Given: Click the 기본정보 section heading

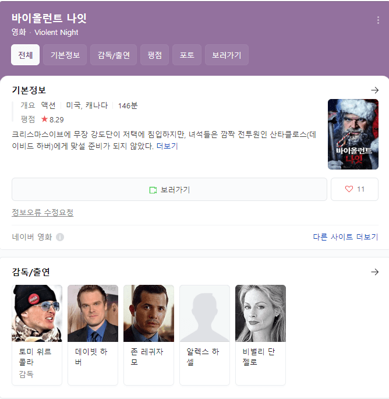Looking at the screenshot, I should point(29,90).
